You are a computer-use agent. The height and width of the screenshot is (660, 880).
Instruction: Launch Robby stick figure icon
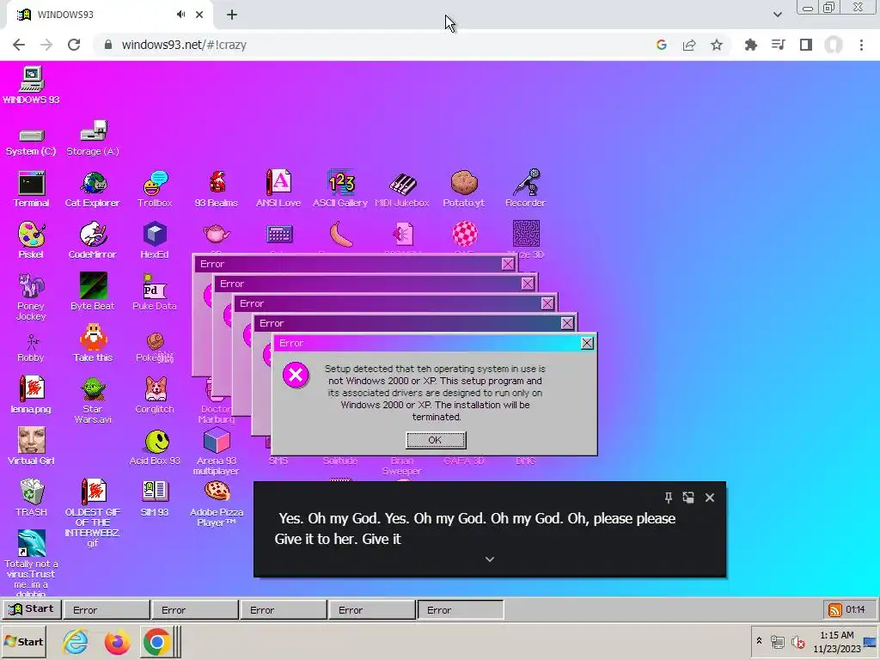click(31, 348)
